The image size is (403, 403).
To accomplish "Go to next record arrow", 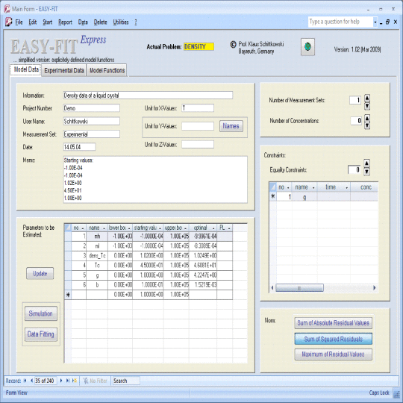I will point(61,381).
